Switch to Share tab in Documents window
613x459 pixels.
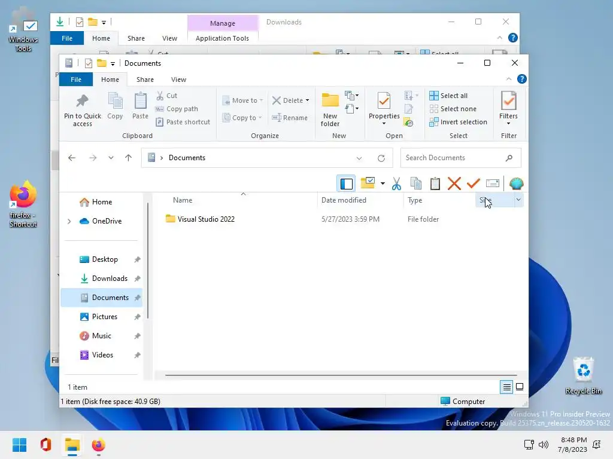[145, 79]
